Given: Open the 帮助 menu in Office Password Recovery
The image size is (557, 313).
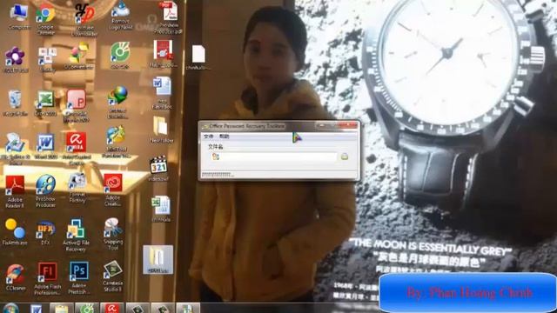Looking at the screenshot, I should coord(225,137).
